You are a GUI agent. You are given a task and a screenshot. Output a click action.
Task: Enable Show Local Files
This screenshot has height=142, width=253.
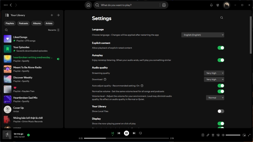coord(221,111)
